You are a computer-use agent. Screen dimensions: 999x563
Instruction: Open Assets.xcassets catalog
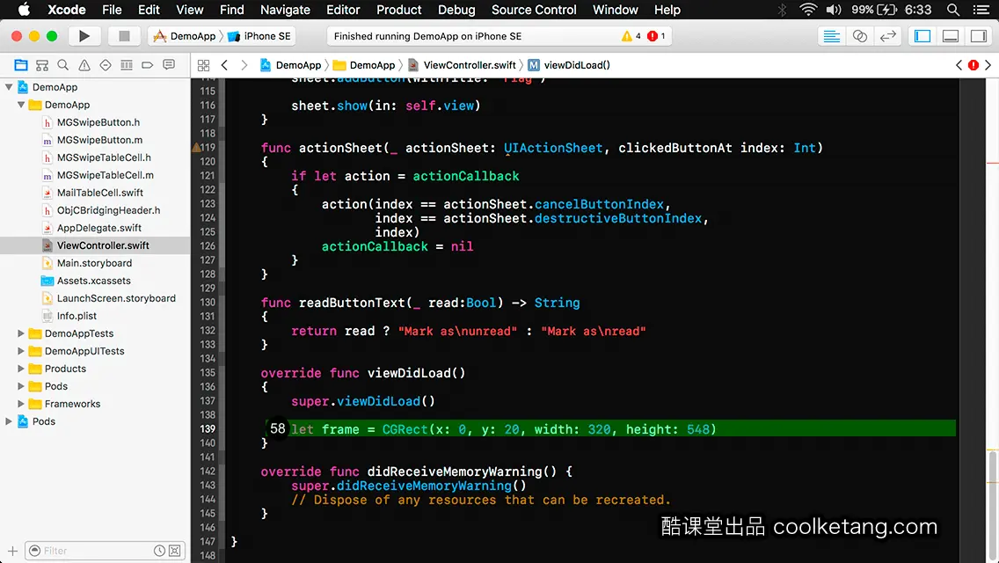tap(93, 281)
